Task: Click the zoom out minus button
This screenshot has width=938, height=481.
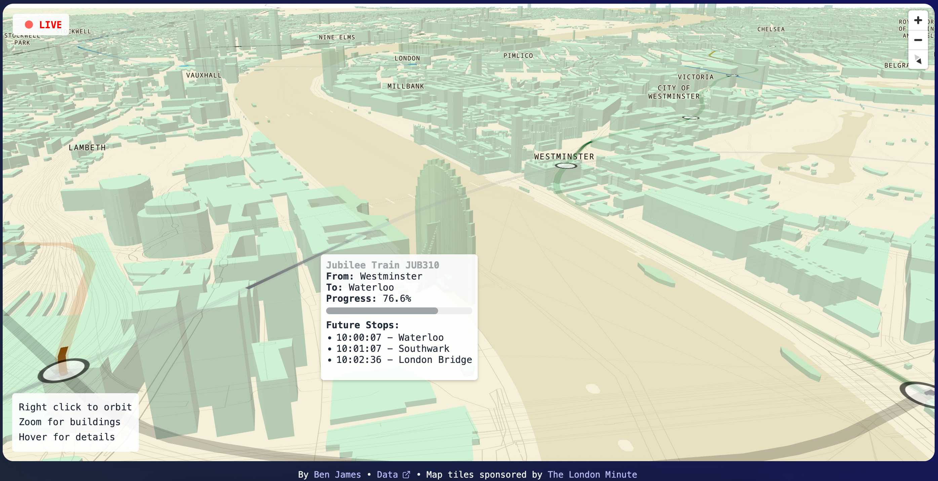Action: tap(917, 40)
